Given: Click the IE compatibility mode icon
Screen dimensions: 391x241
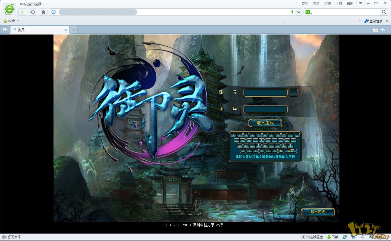Looking at the screenshot, I should 345,237.
